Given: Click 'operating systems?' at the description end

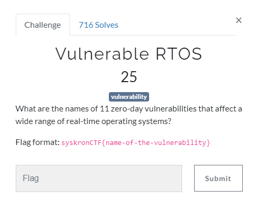Looking at the screenshot, I should pyautogui.click(x=137, y=121).
